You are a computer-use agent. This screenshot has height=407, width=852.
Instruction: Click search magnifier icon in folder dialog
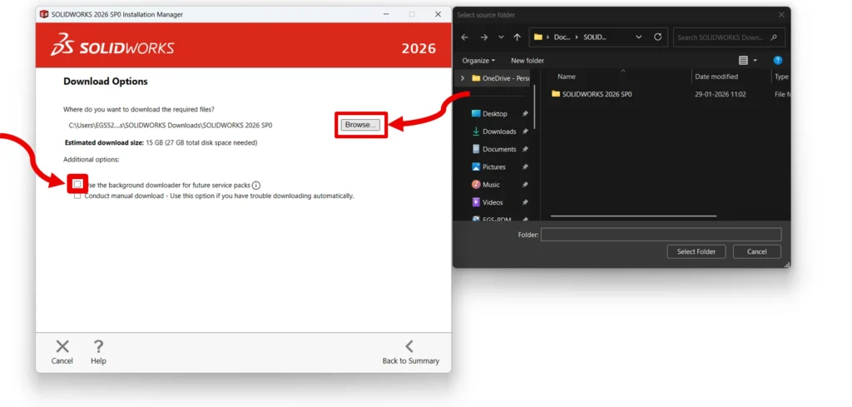(x=774, y=37)
